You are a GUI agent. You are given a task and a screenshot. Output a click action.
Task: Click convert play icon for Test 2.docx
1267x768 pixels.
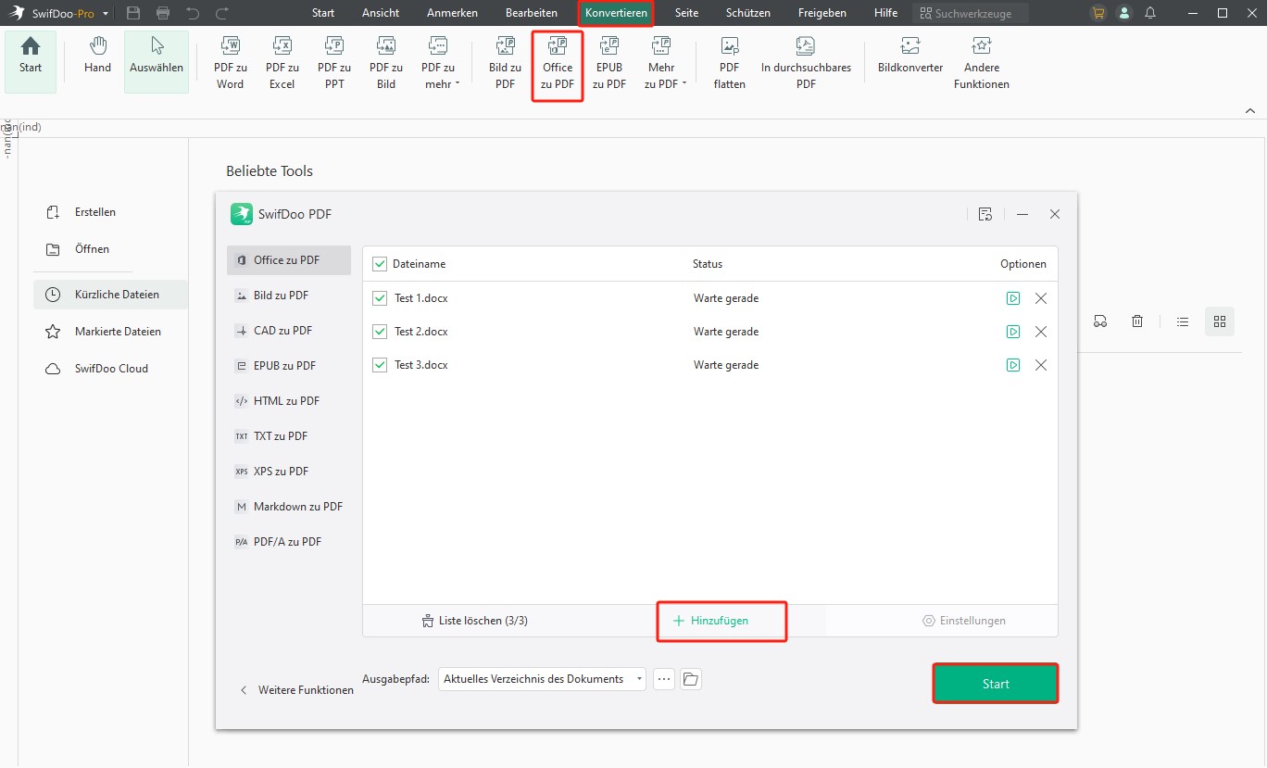pos(1013,332)
